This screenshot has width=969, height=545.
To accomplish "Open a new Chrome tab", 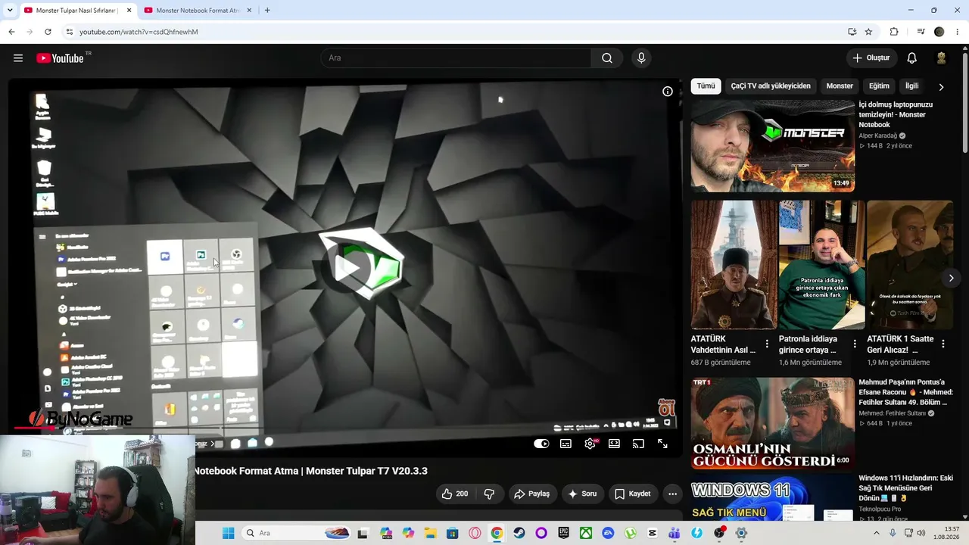I will pos(267,11).
